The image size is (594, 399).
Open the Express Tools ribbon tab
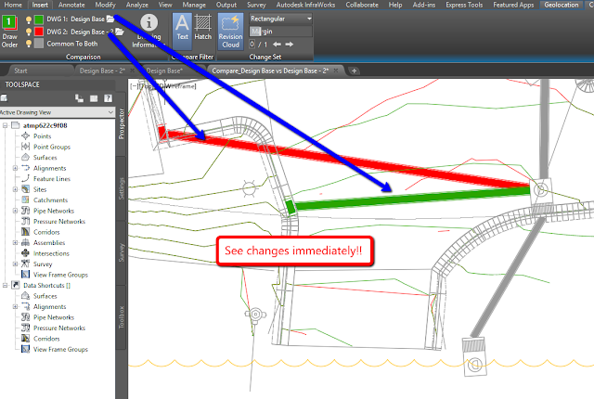click(464, 5)
